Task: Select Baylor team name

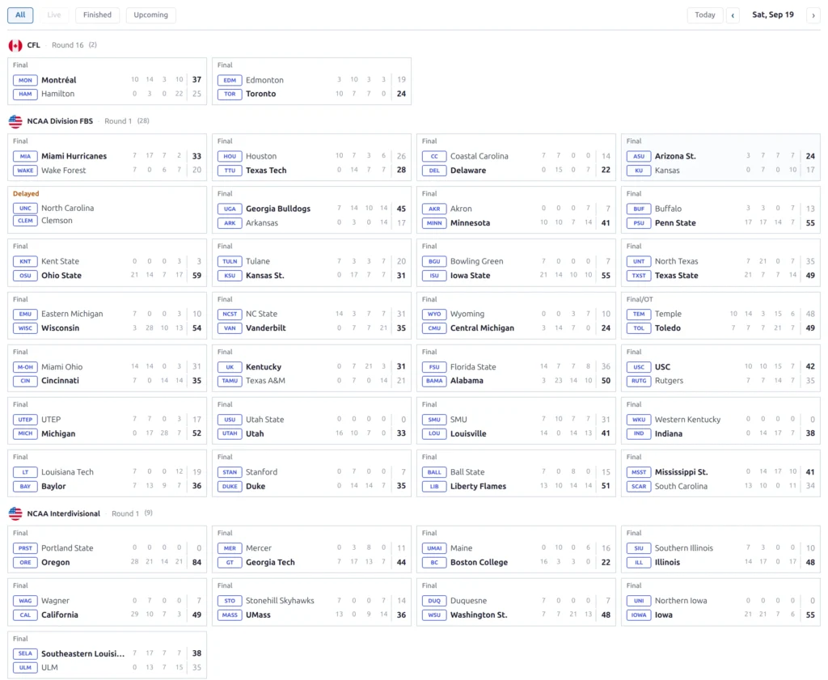Action: coord(53,486)
